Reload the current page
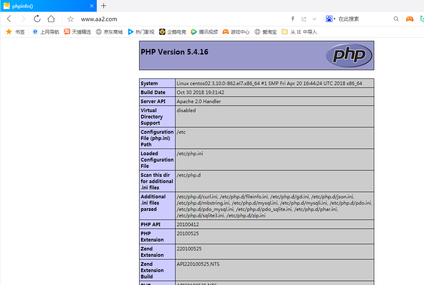The image size is (424, 285). [37, 19]
